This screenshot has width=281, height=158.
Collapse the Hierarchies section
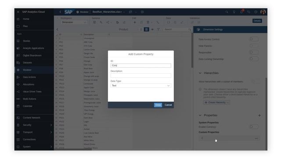tap(200, 73)
